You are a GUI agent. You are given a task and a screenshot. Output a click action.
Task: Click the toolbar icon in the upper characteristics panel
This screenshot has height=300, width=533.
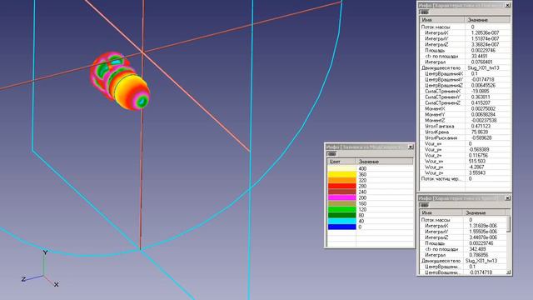(424, 12)
